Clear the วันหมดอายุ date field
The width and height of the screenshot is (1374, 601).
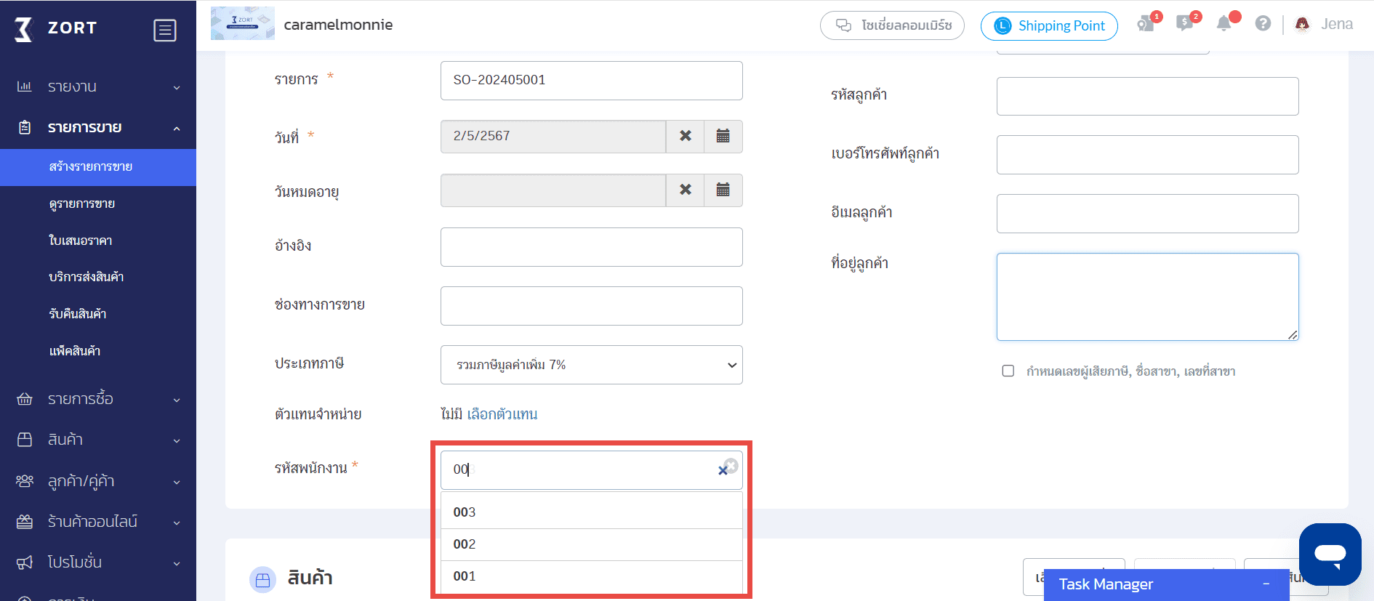(685, 190)
